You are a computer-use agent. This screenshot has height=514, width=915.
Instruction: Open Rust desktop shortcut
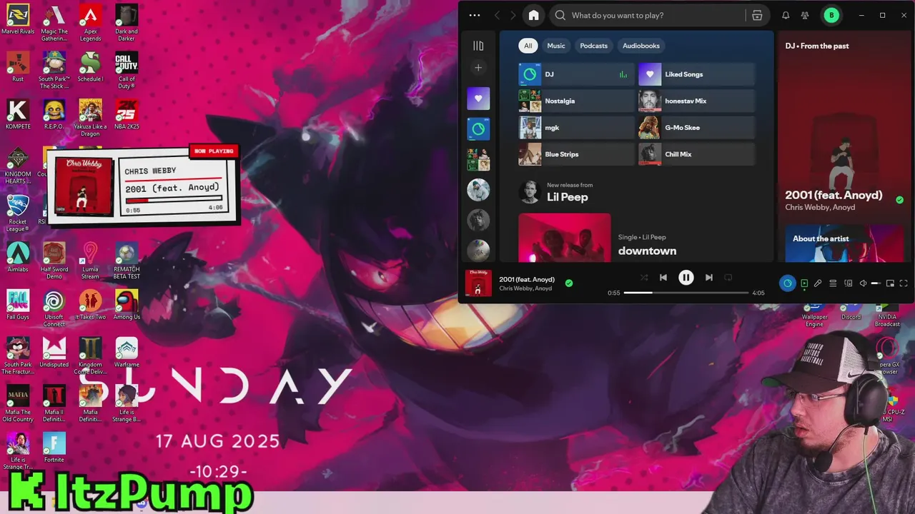(x=18, y=66)
